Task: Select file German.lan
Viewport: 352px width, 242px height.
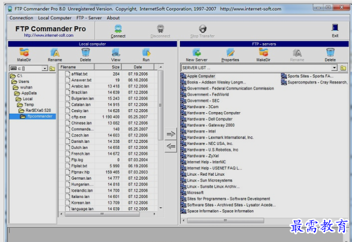Action: [x=78, y=178]
